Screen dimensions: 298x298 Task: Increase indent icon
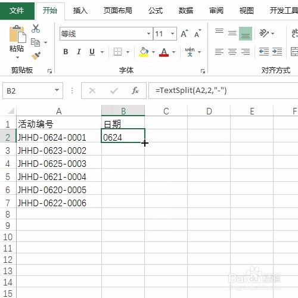(277, 52)
